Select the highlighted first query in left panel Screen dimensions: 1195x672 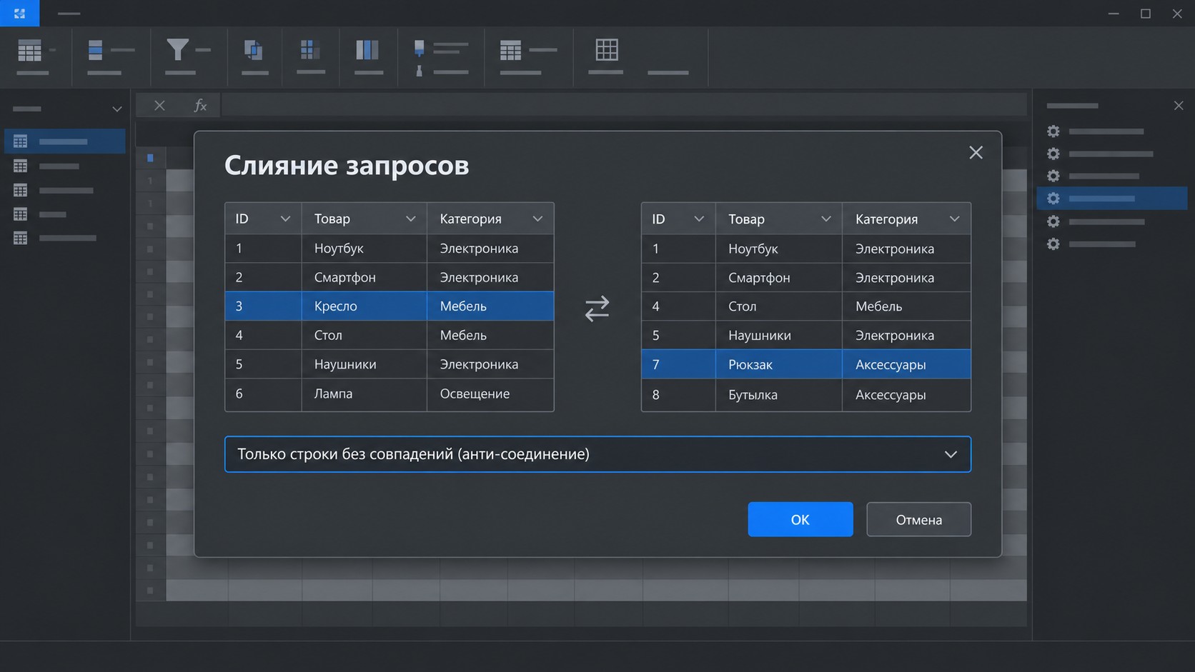pyautogui.click(x=64, y=141)
